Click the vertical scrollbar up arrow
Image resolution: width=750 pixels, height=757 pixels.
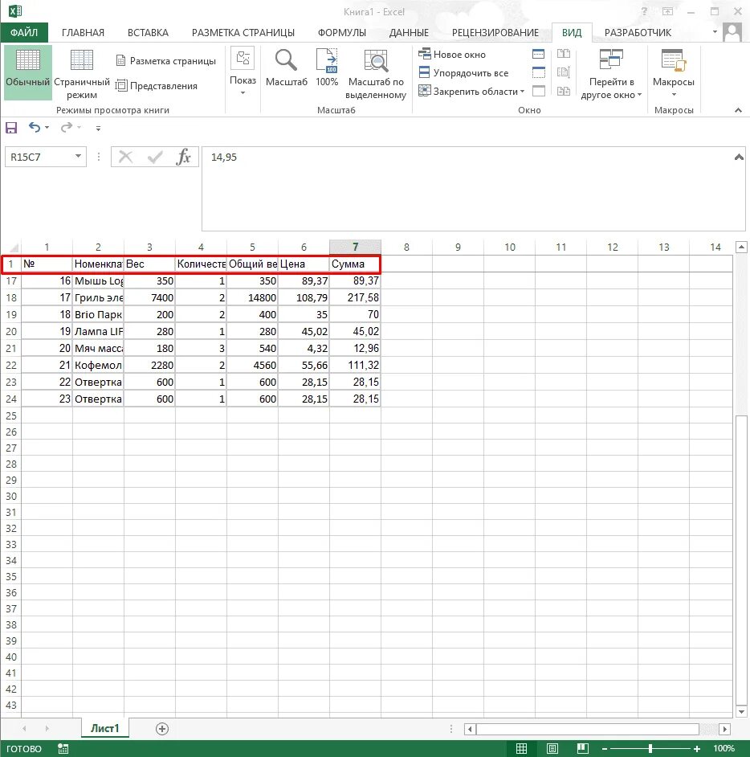tap(741, 248)
